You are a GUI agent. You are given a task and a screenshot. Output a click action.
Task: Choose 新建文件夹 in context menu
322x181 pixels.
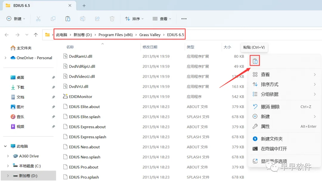pyautogui.click(x=284, y=139)
